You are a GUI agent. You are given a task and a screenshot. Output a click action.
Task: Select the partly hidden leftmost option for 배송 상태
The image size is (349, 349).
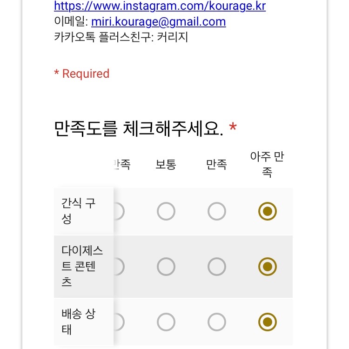pyautogui.click(x=119, y=322)
